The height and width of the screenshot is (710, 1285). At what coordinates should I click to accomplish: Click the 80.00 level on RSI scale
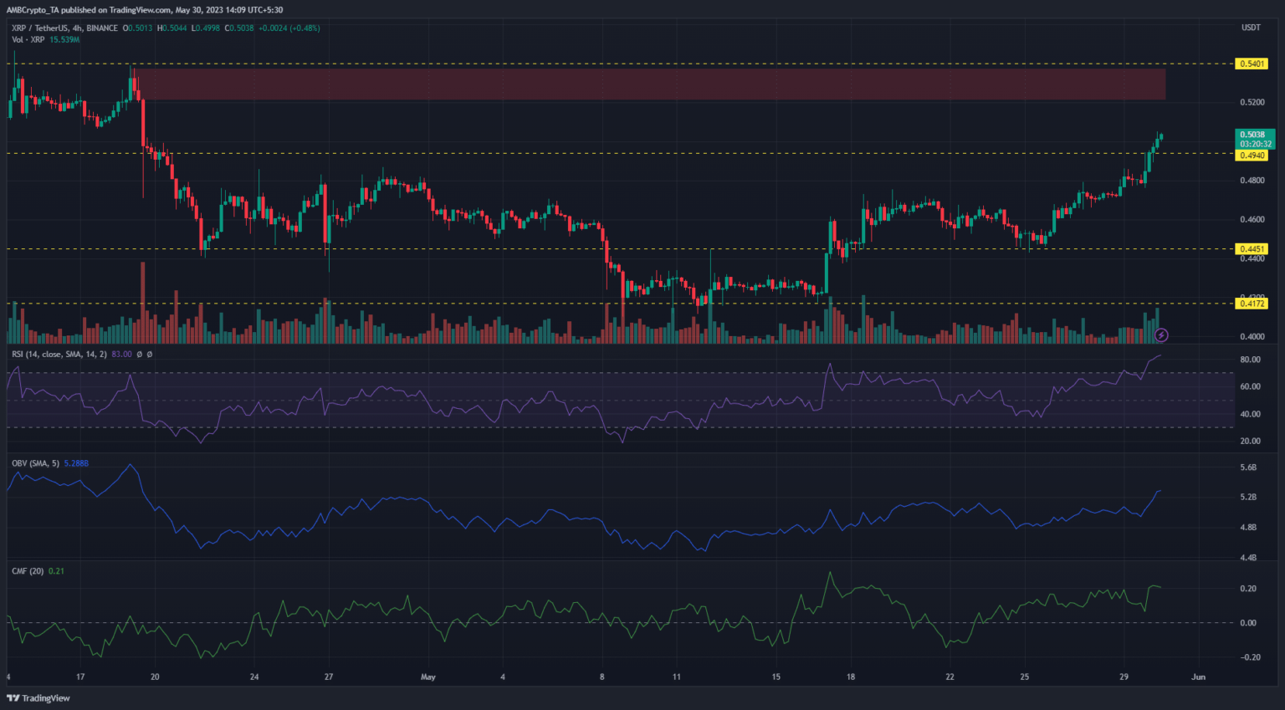point(1250,360)
